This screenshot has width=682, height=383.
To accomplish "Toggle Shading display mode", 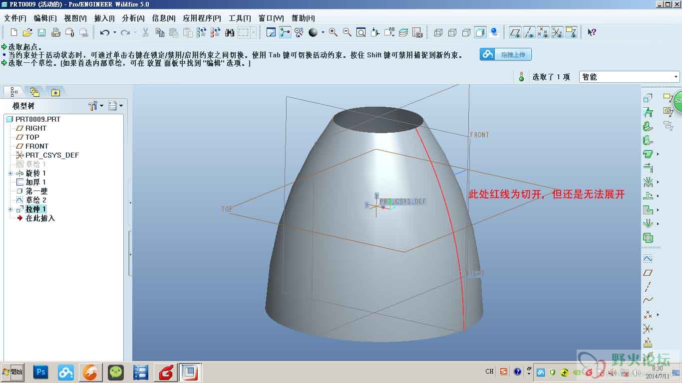I will click(x=480, y=32).
